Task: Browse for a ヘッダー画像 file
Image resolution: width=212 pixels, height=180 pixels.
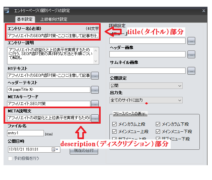Action: coord(191,54)
